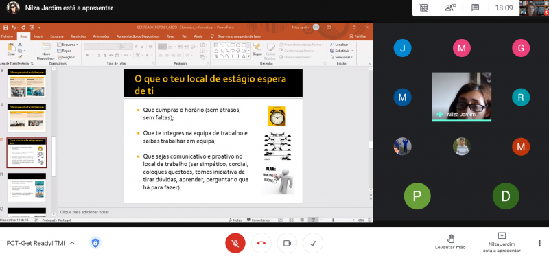The width and height of the screenshot is (549, 256).
Task: Toggle the camera button in call controls
Action: click(287, 243)
